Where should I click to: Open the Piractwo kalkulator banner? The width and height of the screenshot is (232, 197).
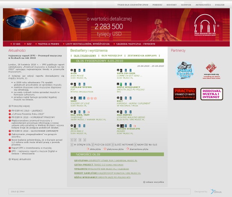[x=184, y=94]
